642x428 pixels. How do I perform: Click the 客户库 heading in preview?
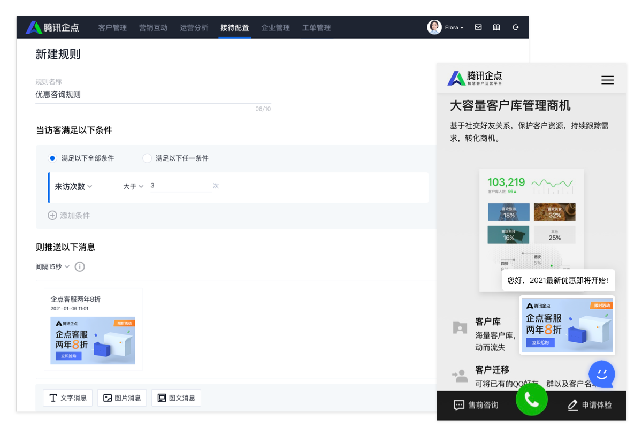(488, 322)
